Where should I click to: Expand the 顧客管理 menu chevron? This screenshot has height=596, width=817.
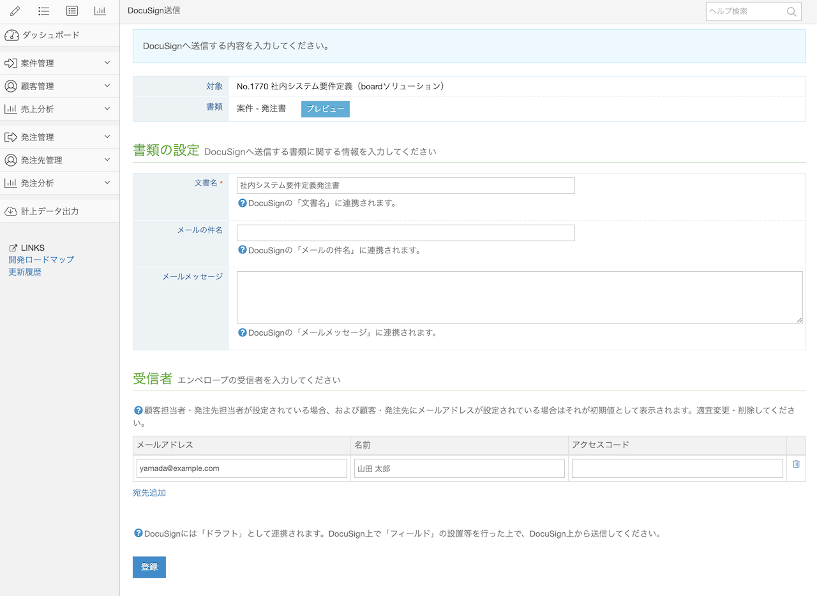coord(107,86)
